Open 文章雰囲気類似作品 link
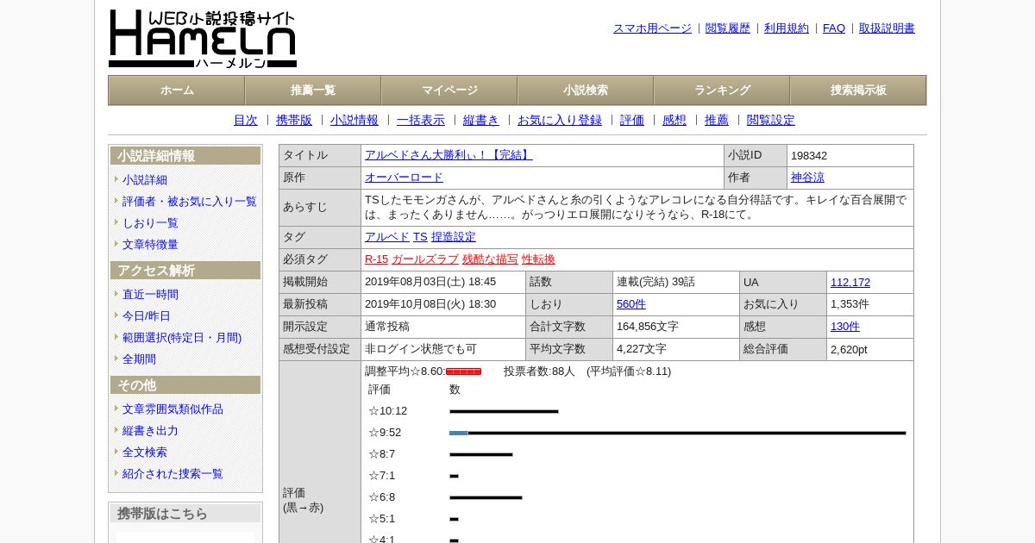The image size is (1035, 543). (172, 409)
